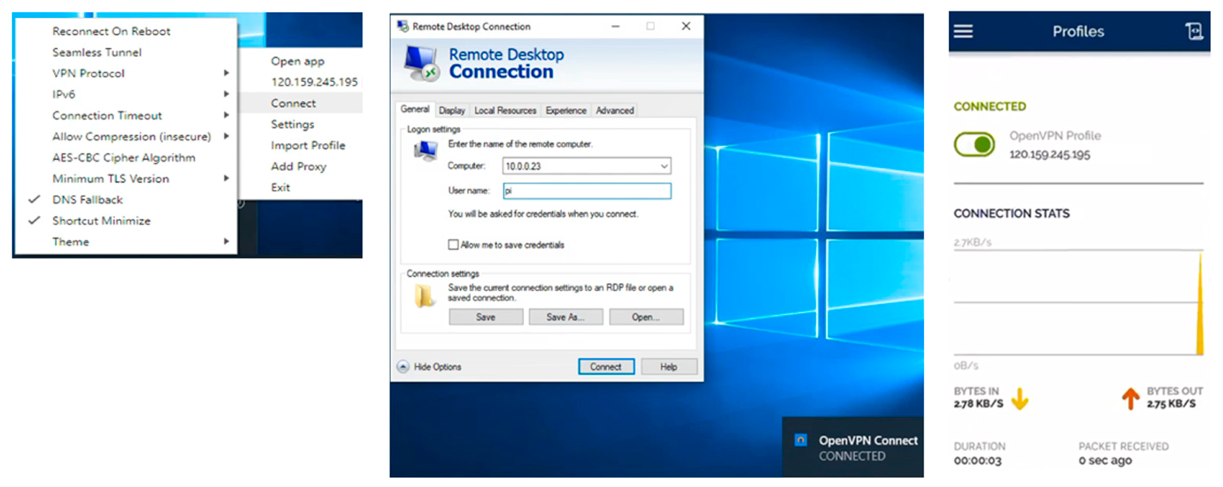The width and height of the screenshot is (1223, 487).
Task: Click the Connect button in Remote Desktop
Action: [x=606, y=367]
